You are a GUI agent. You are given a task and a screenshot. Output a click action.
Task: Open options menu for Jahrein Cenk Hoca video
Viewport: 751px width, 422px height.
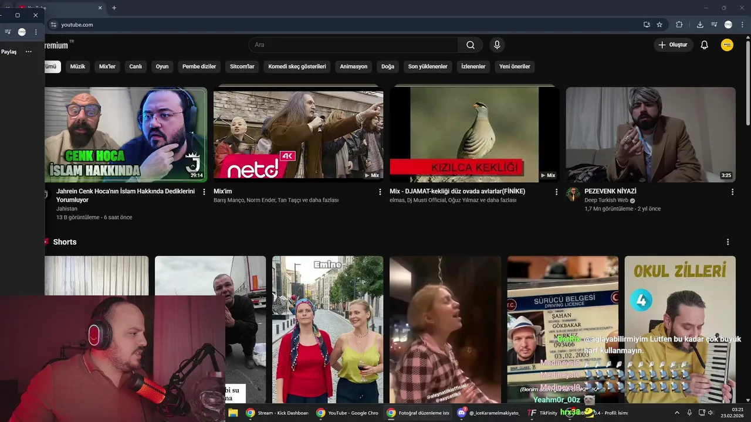pyautogui.click(x=204, y=192)
